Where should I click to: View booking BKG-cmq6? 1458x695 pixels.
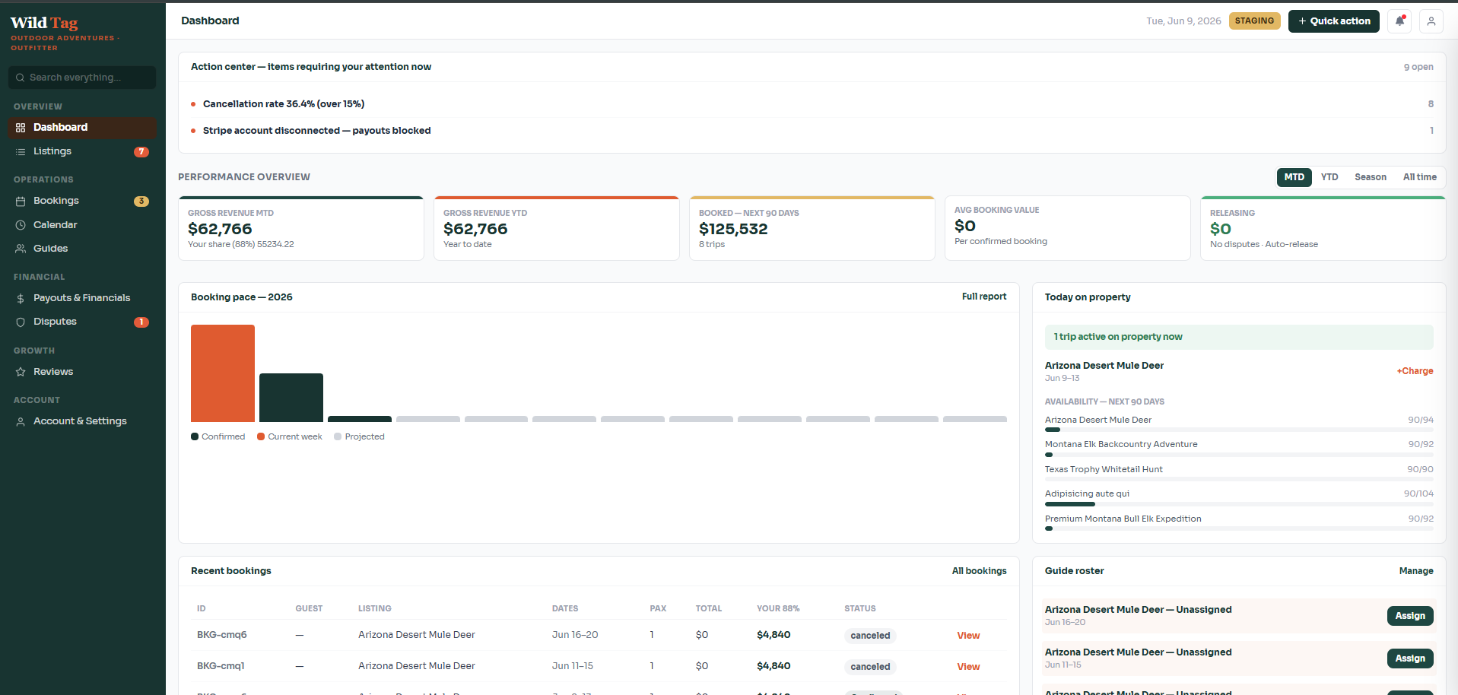coord(968,636)
